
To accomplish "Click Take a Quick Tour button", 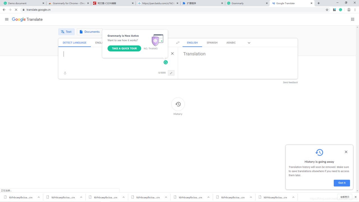I will [124, 48].
